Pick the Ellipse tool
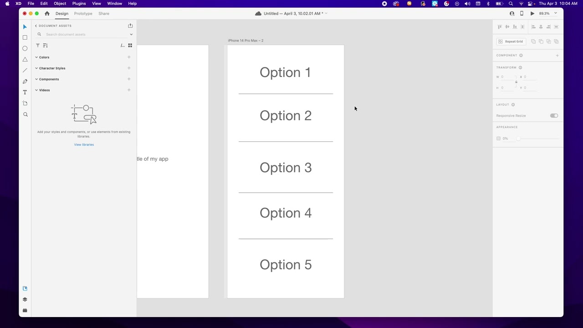Image resolution: width=583 pixels, height=328 pixels. [x=25, y=48]
